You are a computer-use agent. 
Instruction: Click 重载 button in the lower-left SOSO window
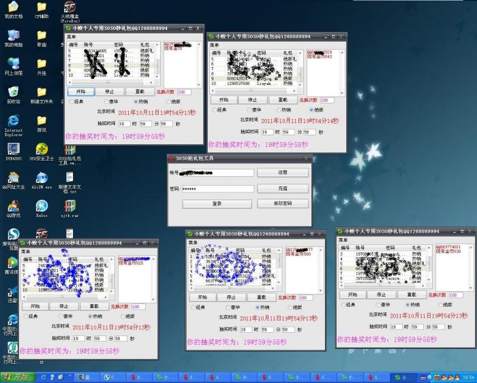(x=94, y=306)
